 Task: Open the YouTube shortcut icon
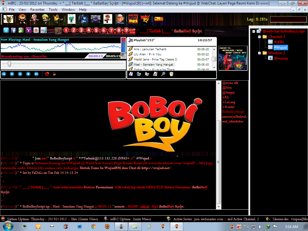(36, 30)
